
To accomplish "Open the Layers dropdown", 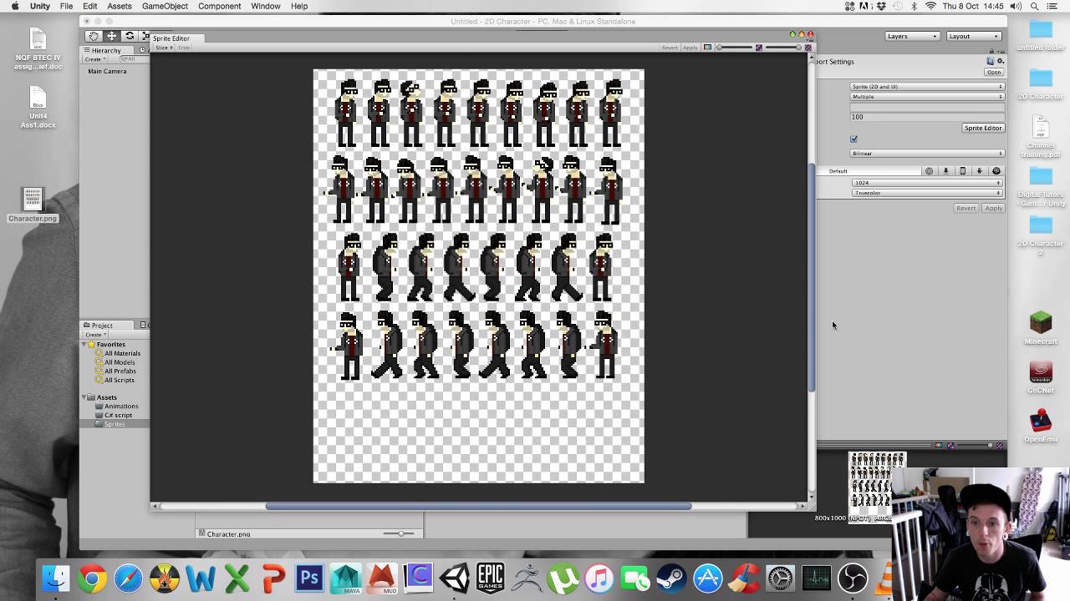I will (912, 36).
